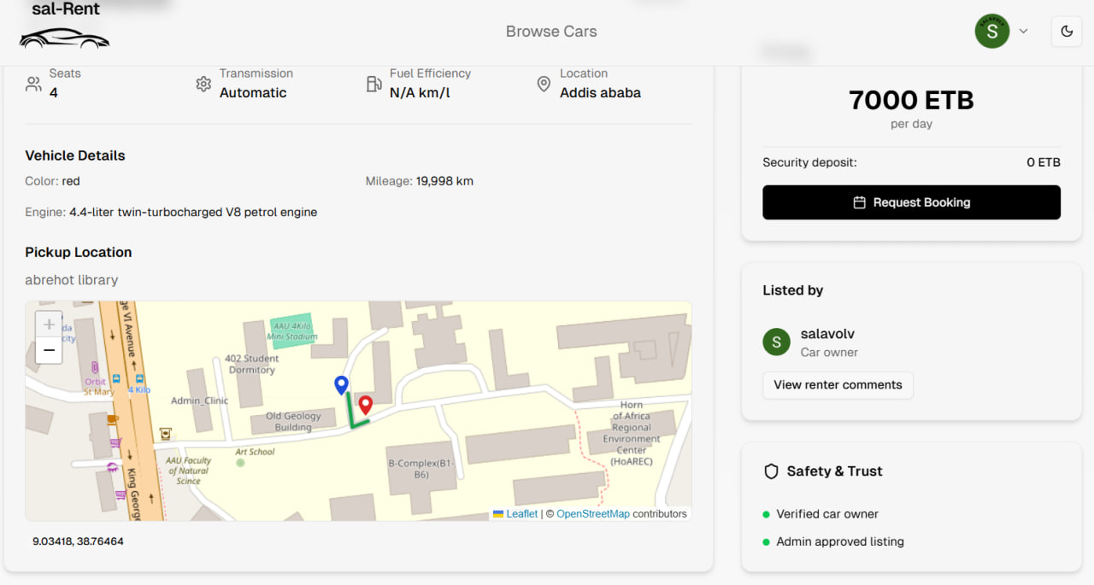Open the OpenStreetMap attribution link
The image size is (1094, 585).
(593, 513)
